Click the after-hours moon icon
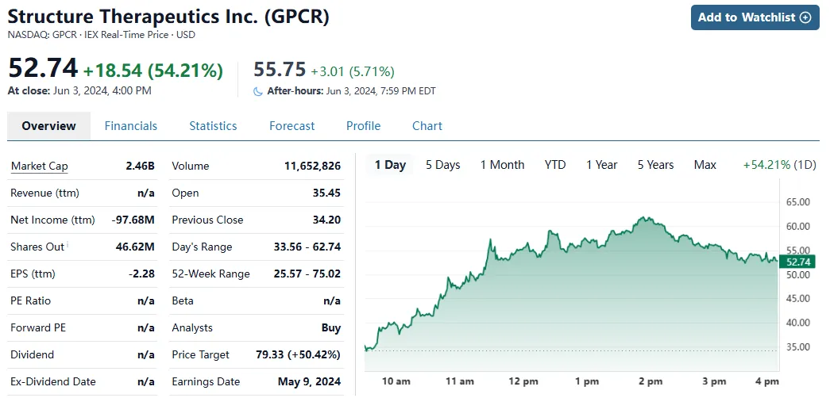Image resolution: width=830 pixels, height=398 pixels. [x=257, y=91]
